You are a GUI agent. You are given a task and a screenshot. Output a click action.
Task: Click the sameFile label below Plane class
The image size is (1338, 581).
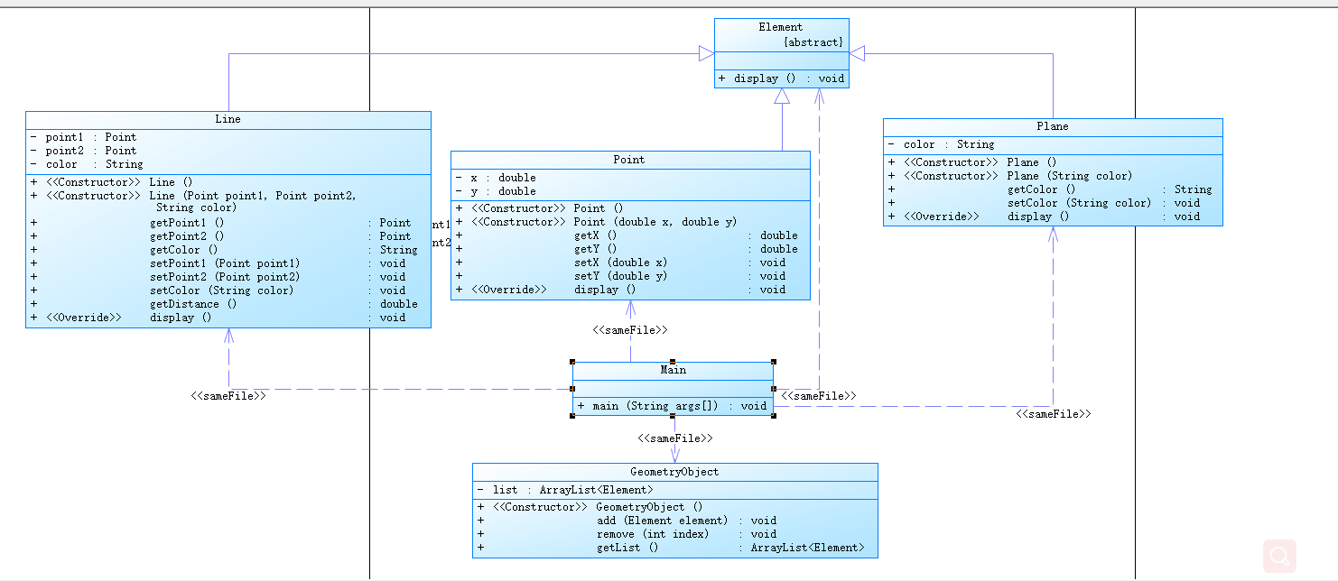[x=1054, y=414]
